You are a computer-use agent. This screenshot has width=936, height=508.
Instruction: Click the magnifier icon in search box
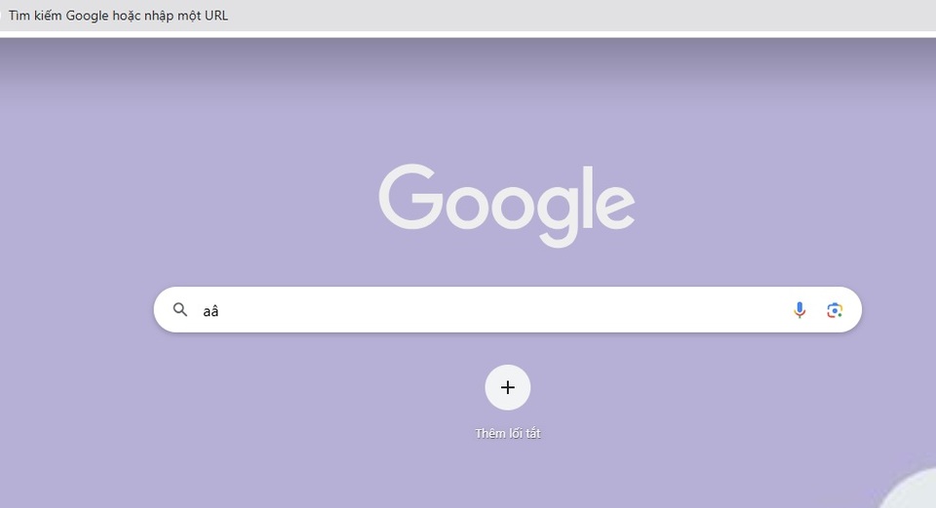tap(179, 309)
